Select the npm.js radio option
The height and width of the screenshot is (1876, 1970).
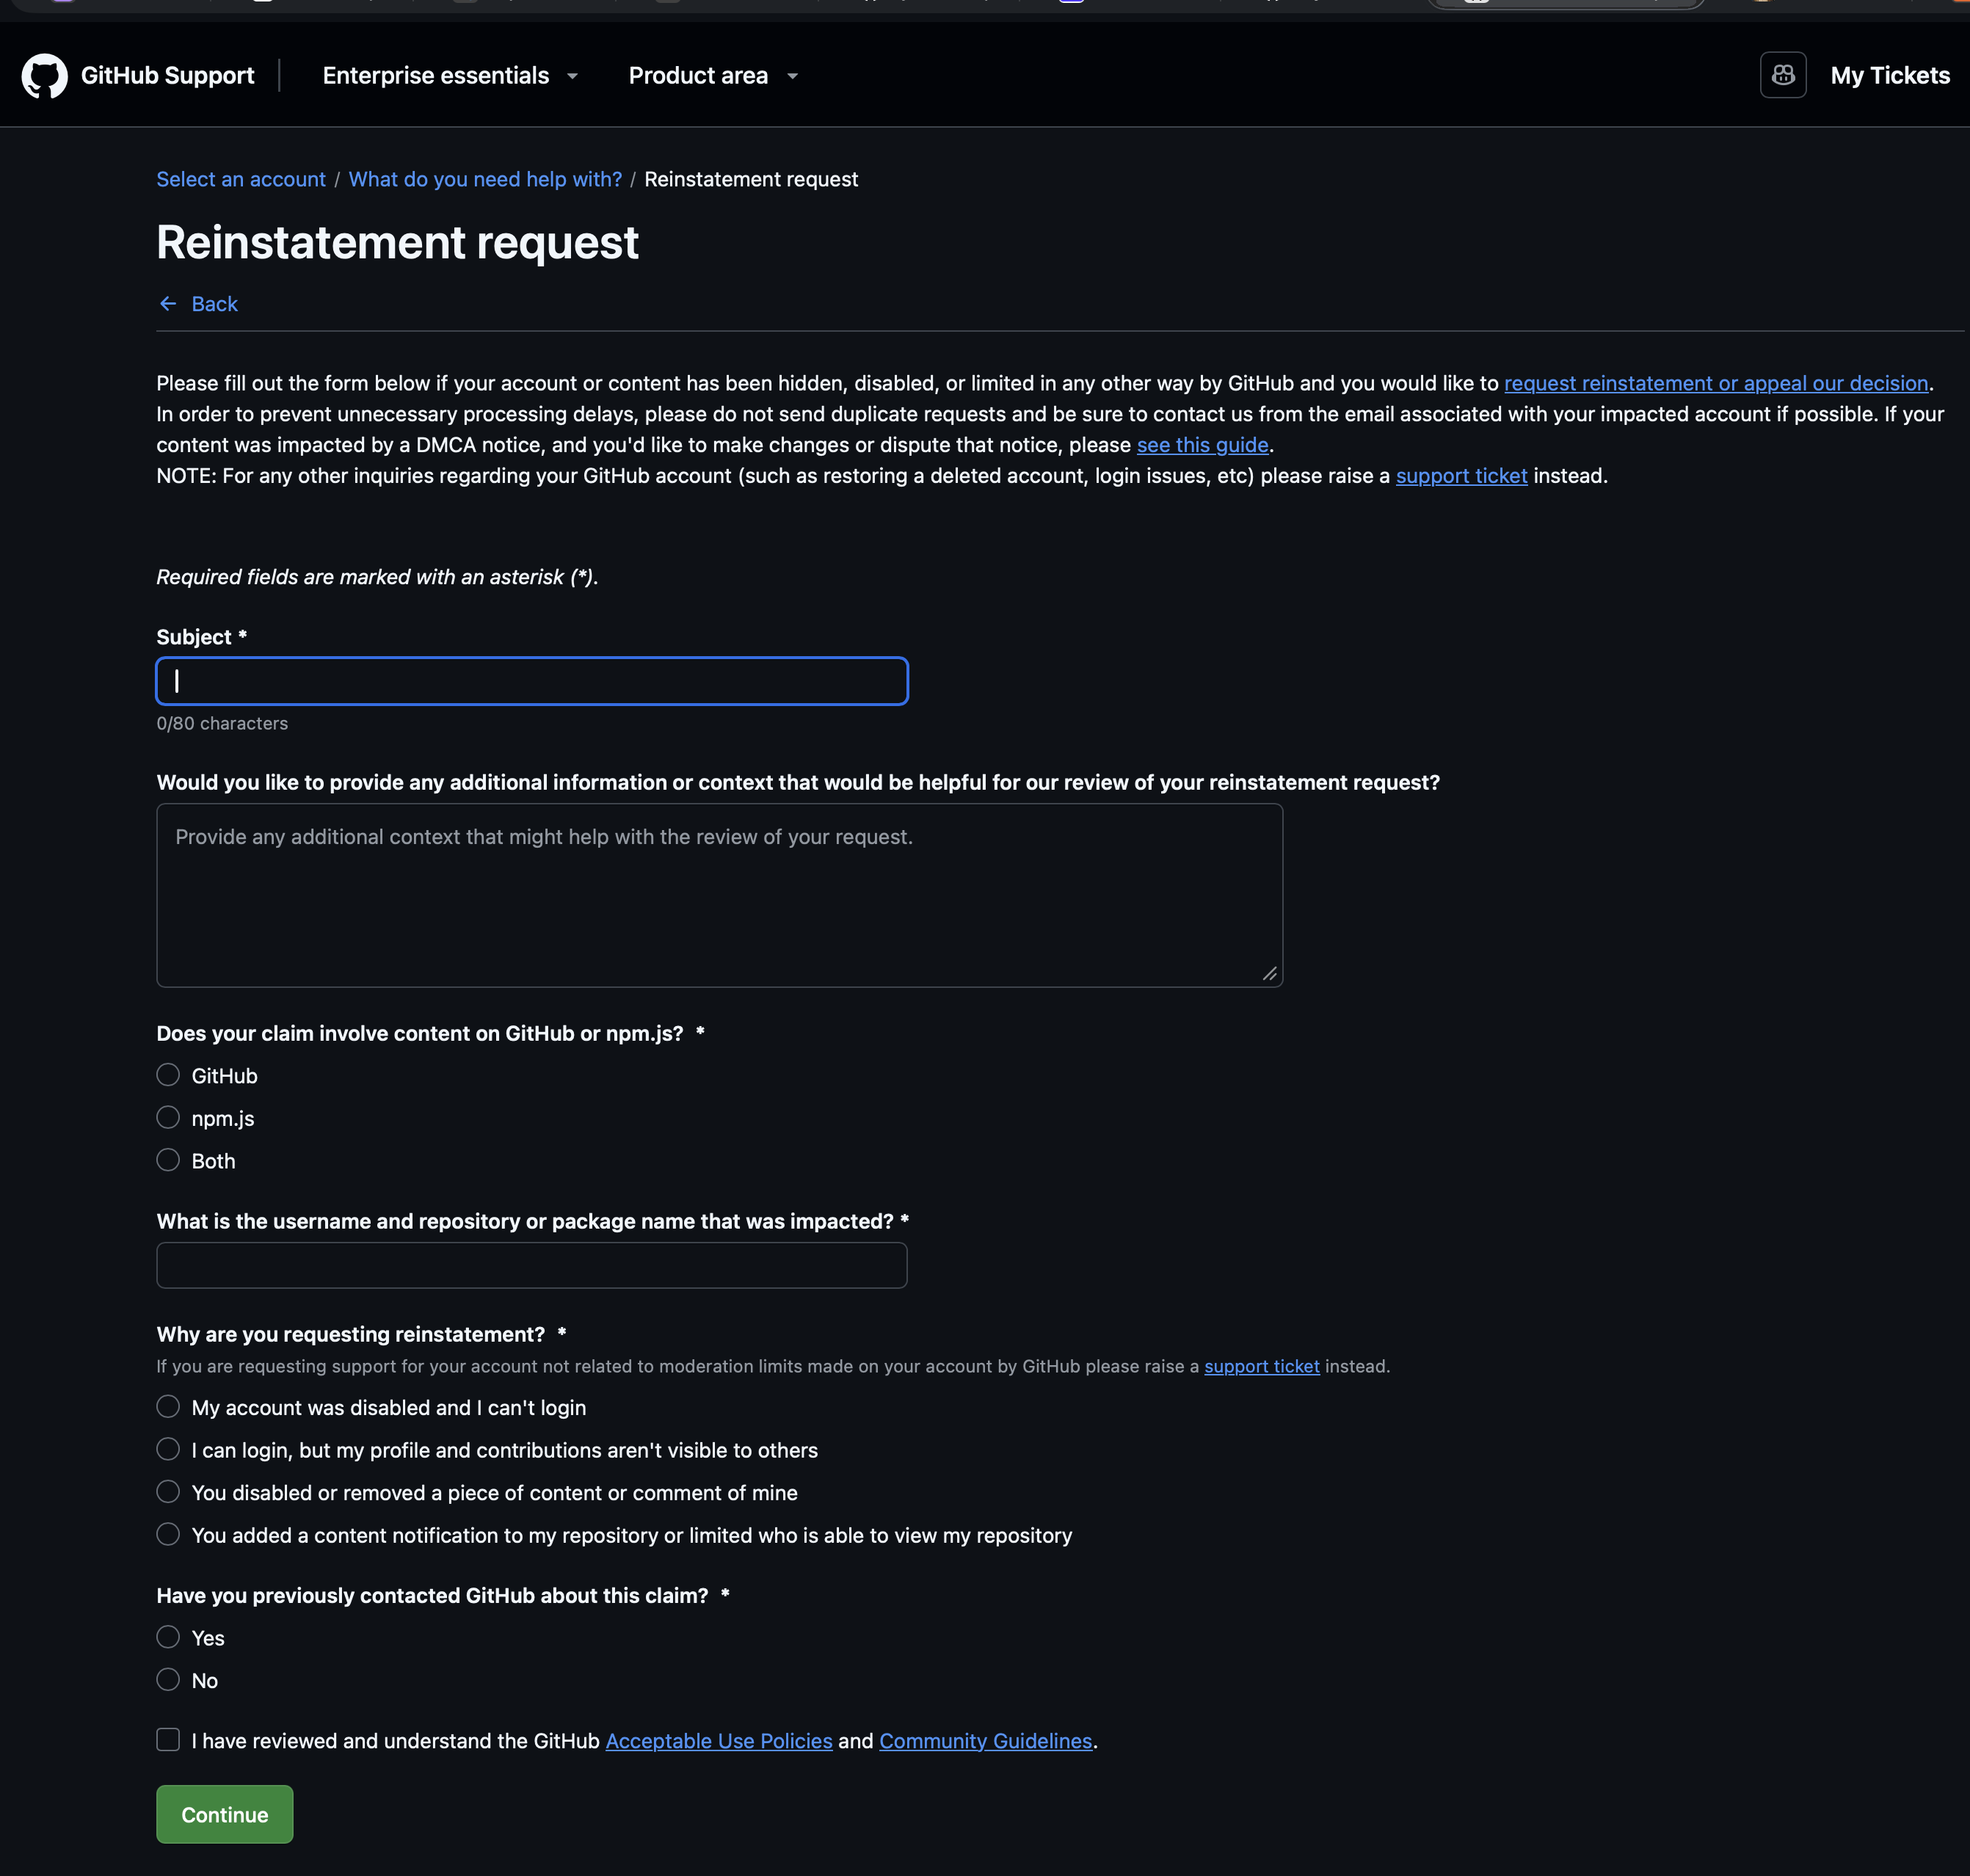(168, 1117)
